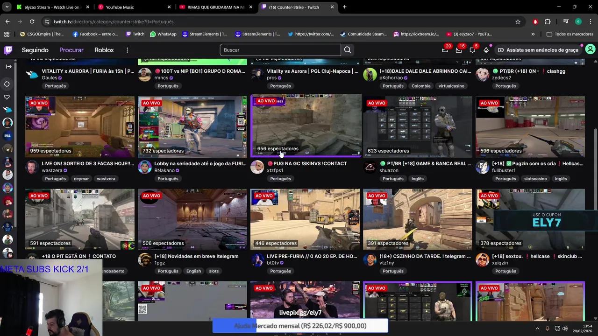Open PGL channel in sidebar
The height and width of the screenshot is (336, 598).
7,136
